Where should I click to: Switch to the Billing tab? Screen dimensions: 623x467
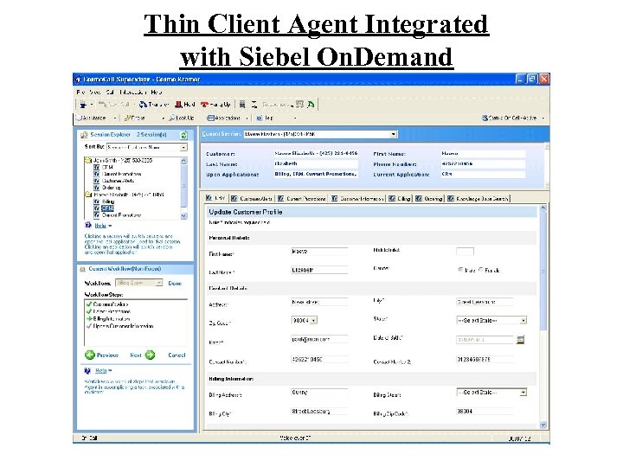(x=400, y=198)
